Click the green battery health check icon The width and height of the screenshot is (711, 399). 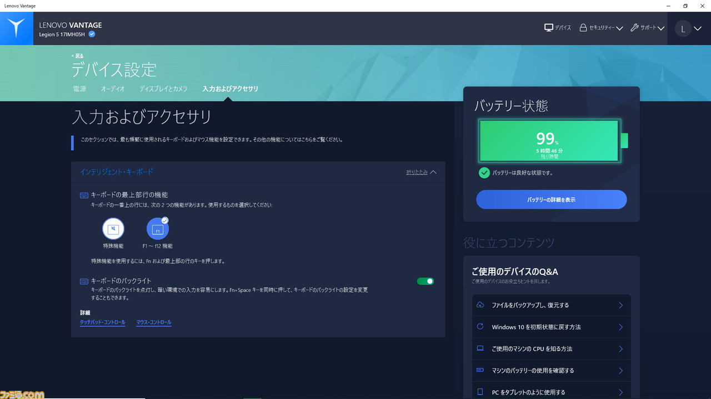[x=484, y=173]
